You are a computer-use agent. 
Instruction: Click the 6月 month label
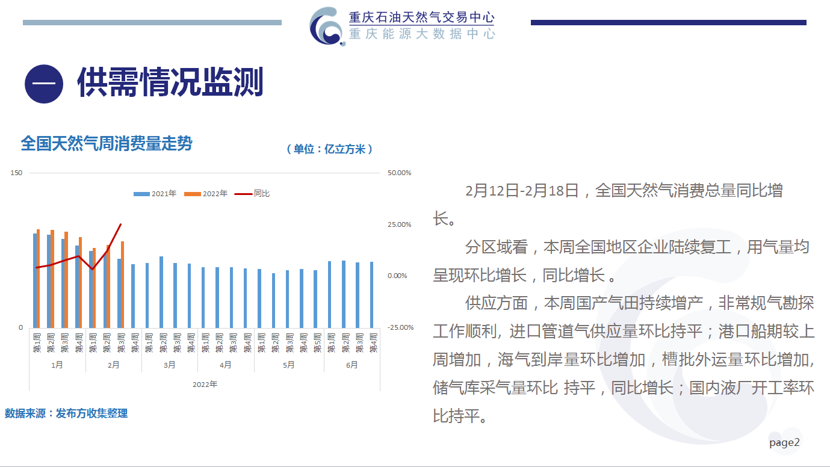tap(352, 365)
